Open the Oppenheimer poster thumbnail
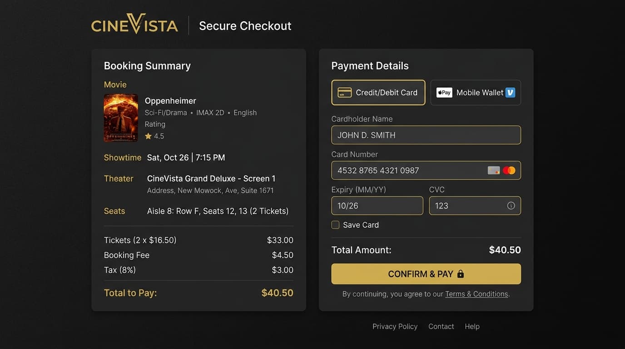This screenshot has height=349, width=625. [121, 118]
